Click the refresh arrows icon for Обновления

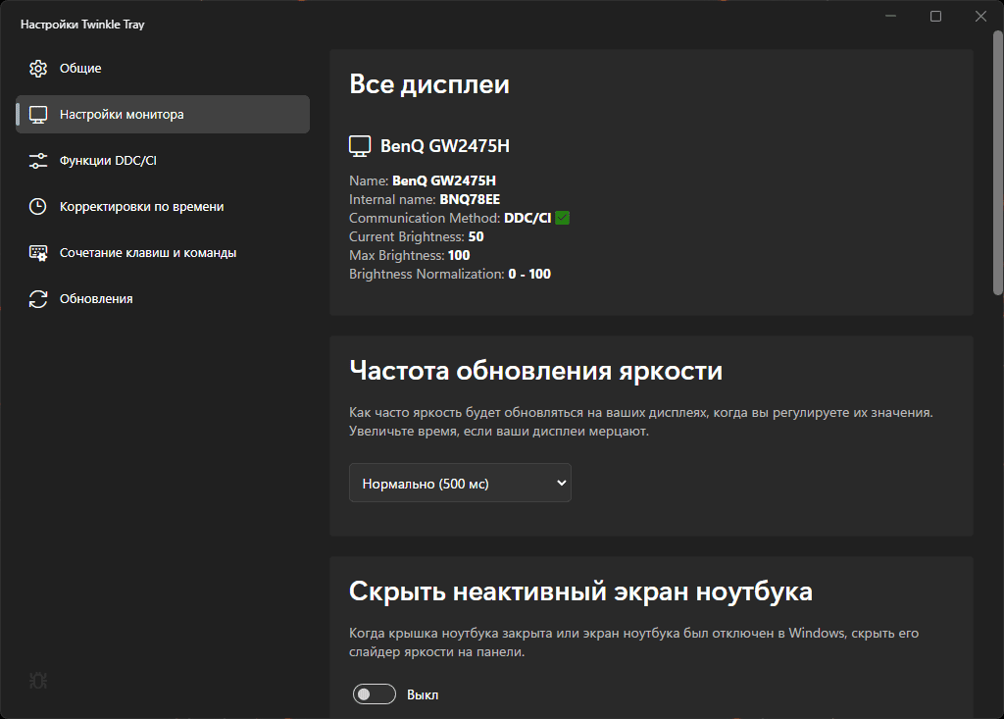38,299
